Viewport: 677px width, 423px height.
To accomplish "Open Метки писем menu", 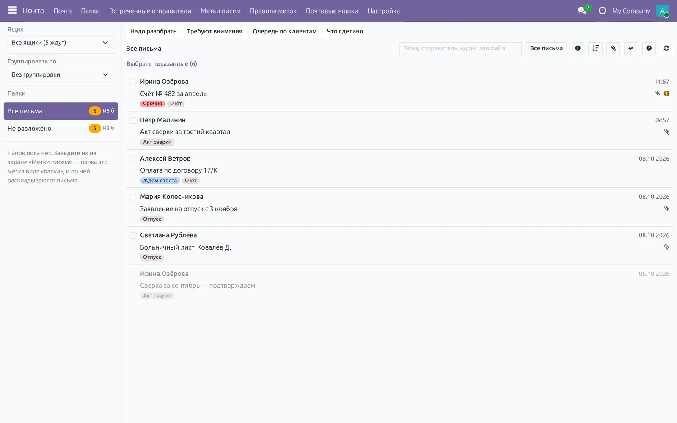I will pyautogui.click(x=220, y=11).
